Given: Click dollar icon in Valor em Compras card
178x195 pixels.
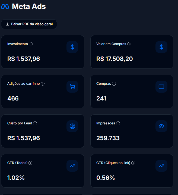Looking at the screenshot, I should tap(161, 47).
